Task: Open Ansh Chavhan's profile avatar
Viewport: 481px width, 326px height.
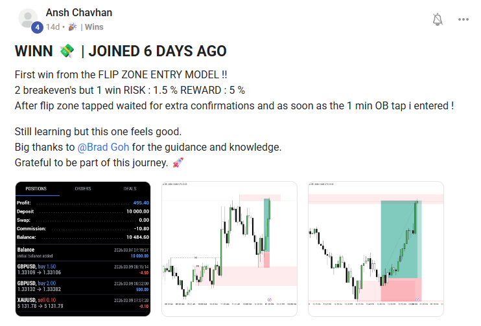Action: [x=28, y=17]
